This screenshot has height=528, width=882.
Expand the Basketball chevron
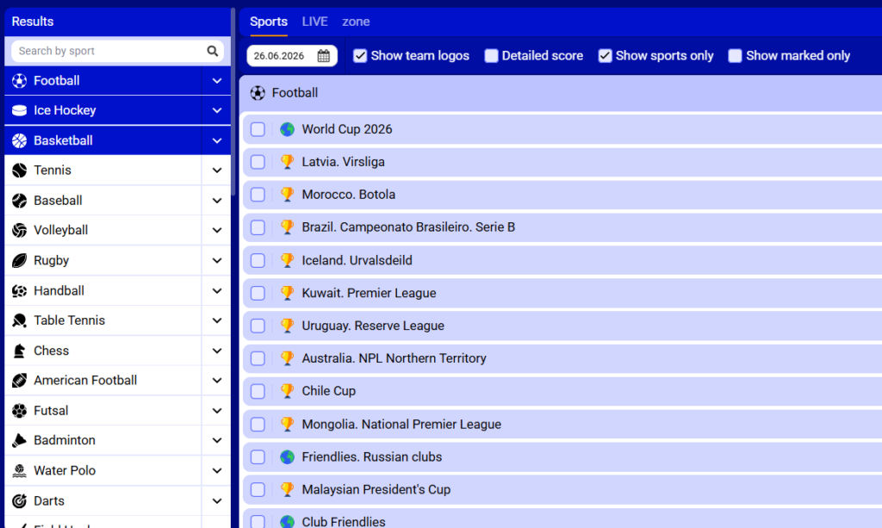tap(216, 140)
